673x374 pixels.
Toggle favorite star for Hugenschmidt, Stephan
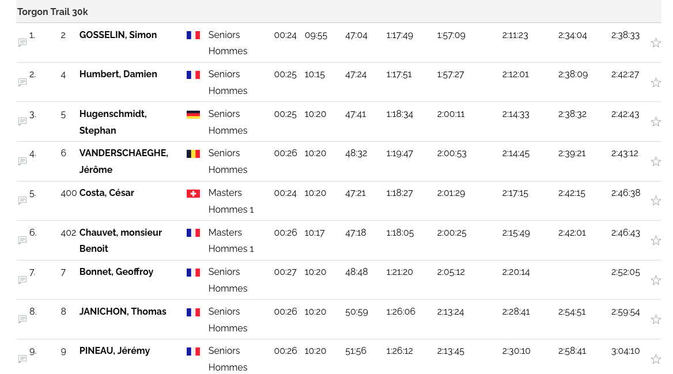point(656,122)
